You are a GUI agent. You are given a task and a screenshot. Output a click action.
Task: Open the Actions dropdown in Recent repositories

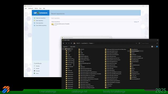136,22
